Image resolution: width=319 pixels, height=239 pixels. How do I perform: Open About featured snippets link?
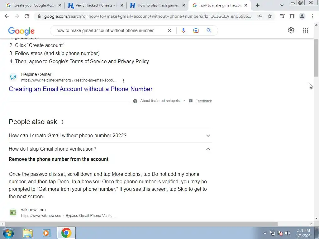(160, 101)
